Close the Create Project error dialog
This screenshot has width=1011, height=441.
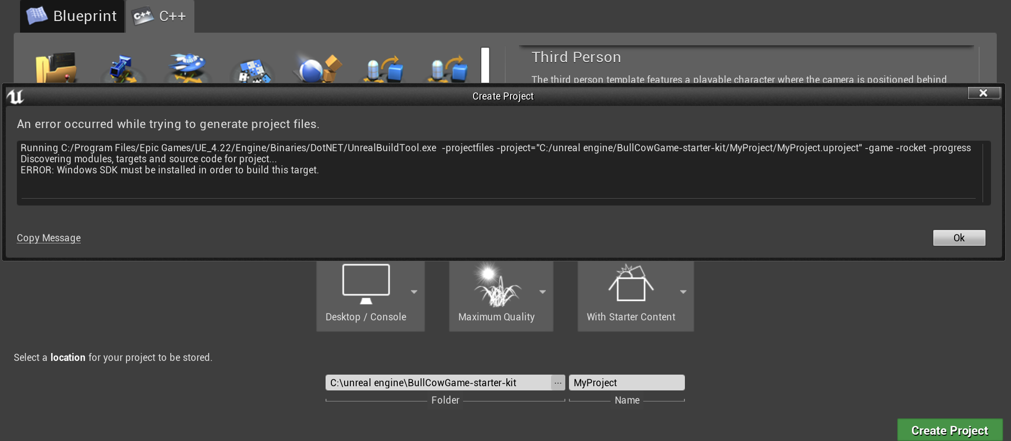click(x=984, y=93)
